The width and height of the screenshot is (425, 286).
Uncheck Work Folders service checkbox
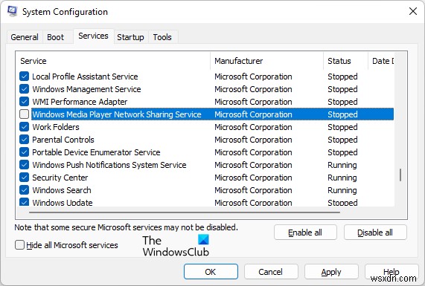pyautogui.click(x=24, y=127)
